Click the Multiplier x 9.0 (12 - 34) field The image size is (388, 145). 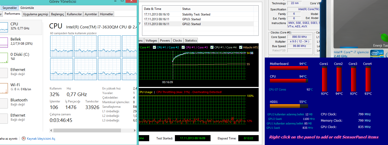pos(300,42)
